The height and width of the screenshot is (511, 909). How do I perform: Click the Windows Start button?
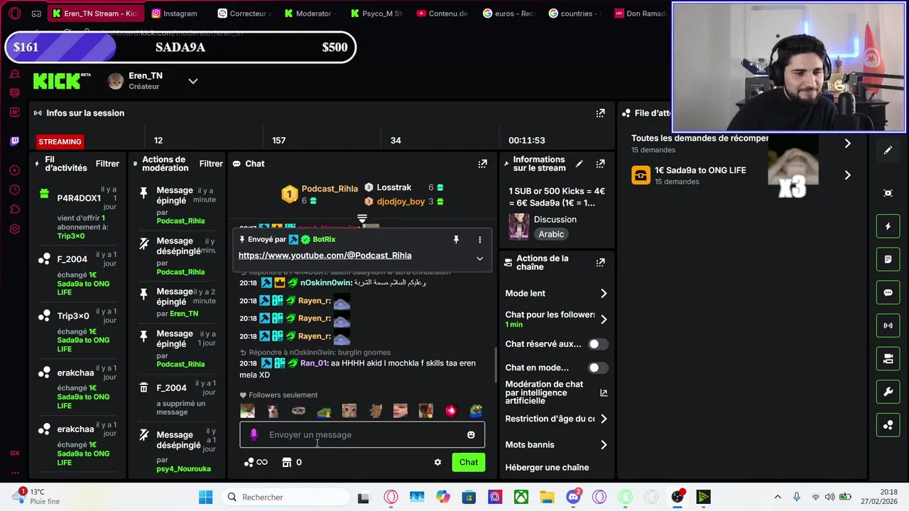[x=205, y=497]
